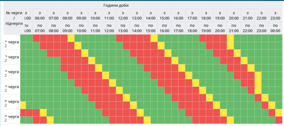Click the yellow cell under the 08:00 column
This screenshot has width=284, height=126.
pyautogui.click(x=71, y=38)
